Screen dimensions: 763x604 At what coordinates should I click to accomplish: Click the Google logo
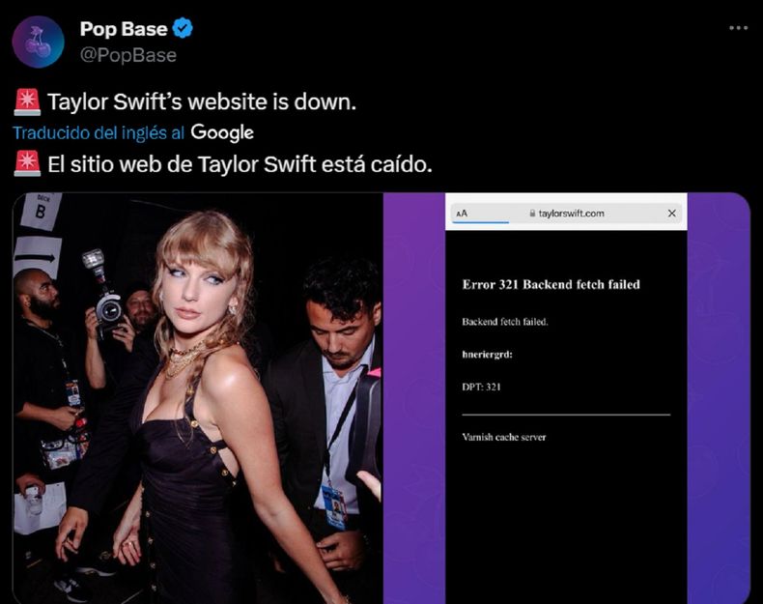(x=222, y=132)
